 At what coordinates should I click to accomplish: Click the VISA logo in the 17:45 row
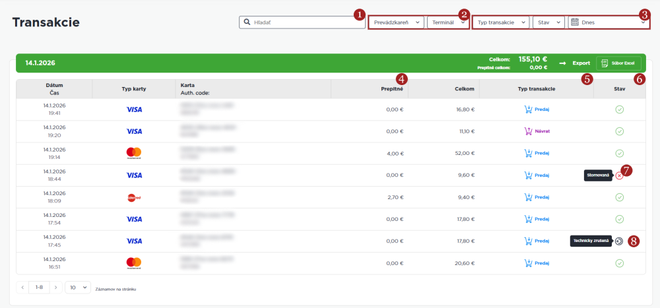134,241
